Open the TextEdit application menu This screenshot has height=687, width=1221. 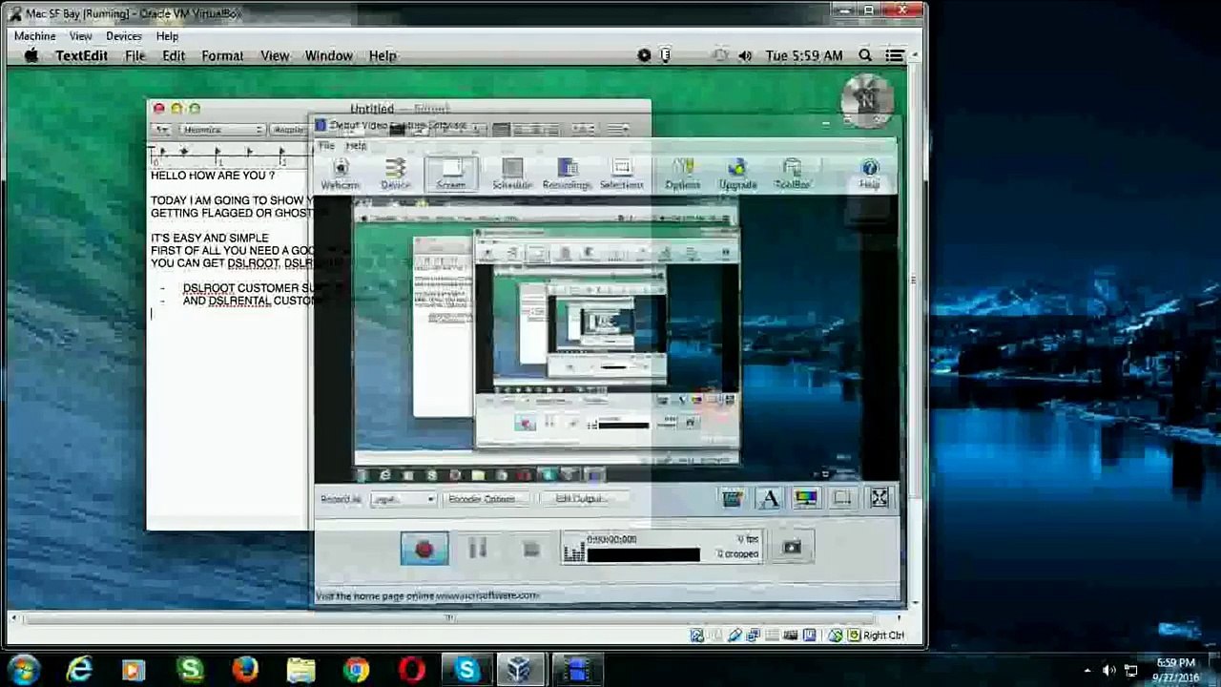click(x=81, y=55)
